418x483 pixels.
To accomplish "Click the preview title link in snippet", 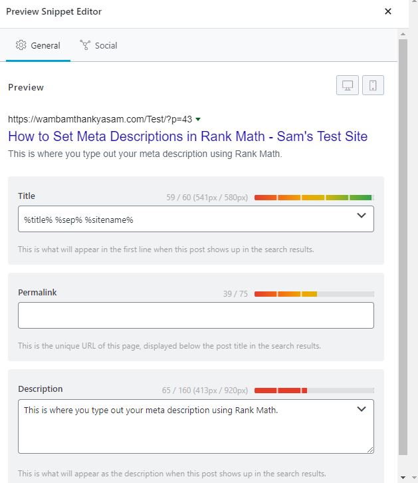I will tap(187, 136).
